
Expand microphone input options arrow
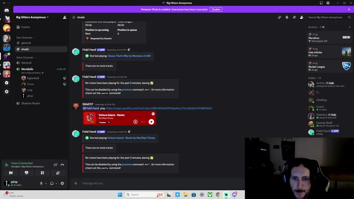[x=46, y=183]
